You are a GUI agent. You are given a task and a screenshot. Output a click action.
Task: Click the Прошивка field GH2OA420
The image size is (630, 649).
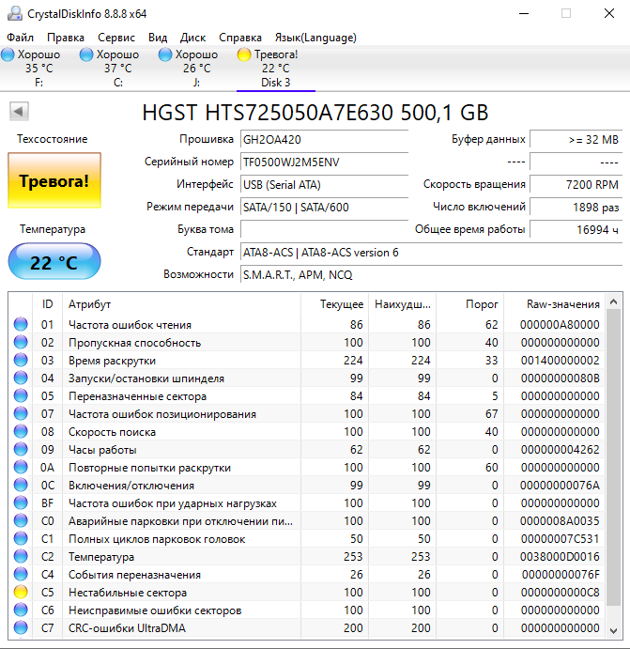(324, 140)
